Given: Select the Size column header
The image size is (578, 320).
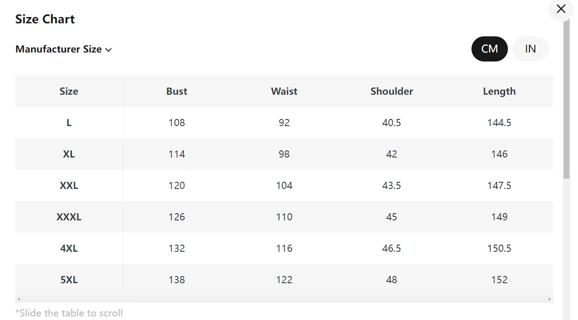Looking at the screenshot, I should 69,91.
